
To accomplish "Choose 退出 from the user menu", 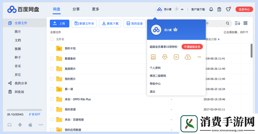I will pos(152,92).
